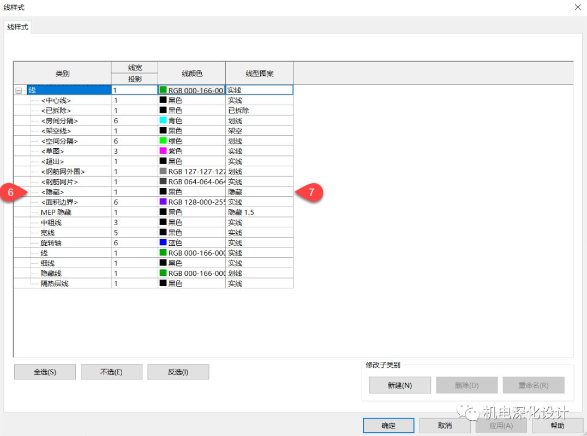Click the 不选(E) button

click(111, 372)
